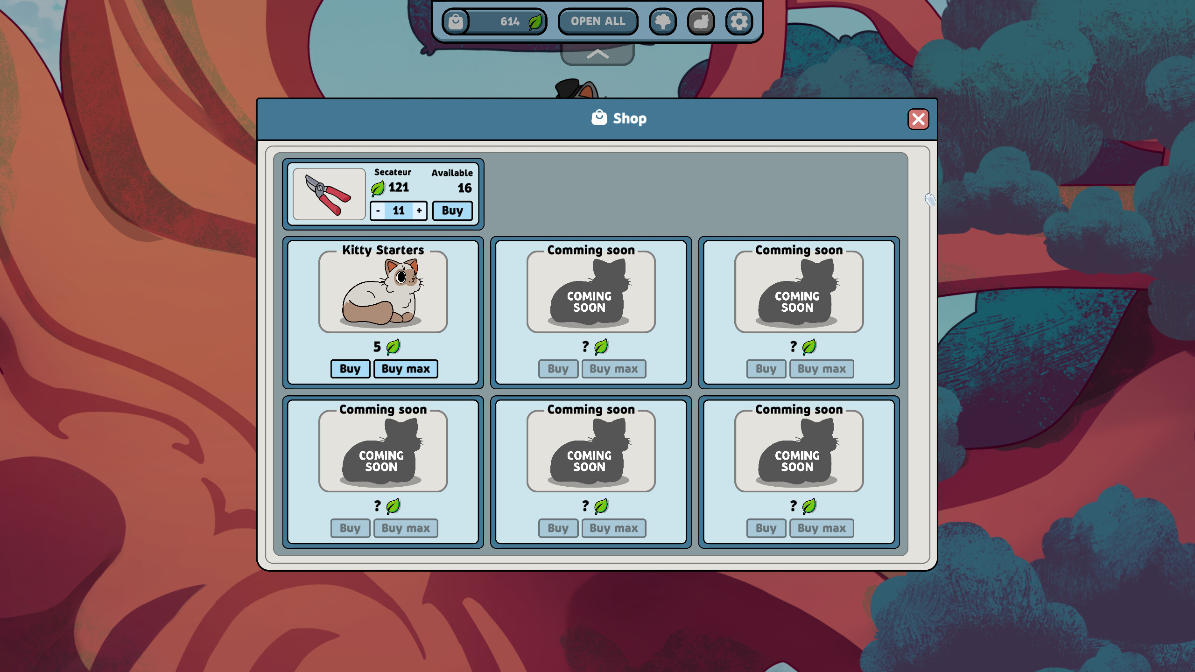The width and height of the screenshot is (1195, 672).
Task: Select the tree icon in the top bar
Action: [x=663, y=21]
